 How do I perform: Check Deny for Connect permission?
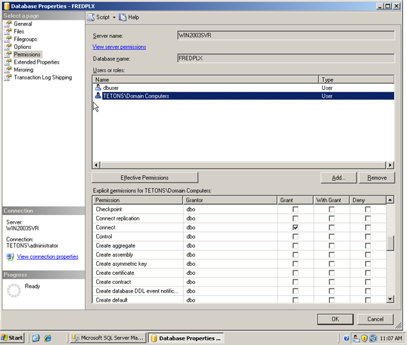(368, 228)
